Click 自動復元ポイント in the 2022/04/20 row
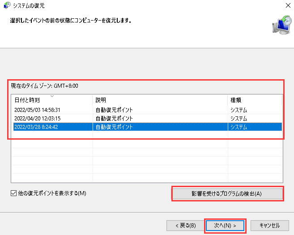Viewport: 294px width, 235px height. [x=114, y=119]
